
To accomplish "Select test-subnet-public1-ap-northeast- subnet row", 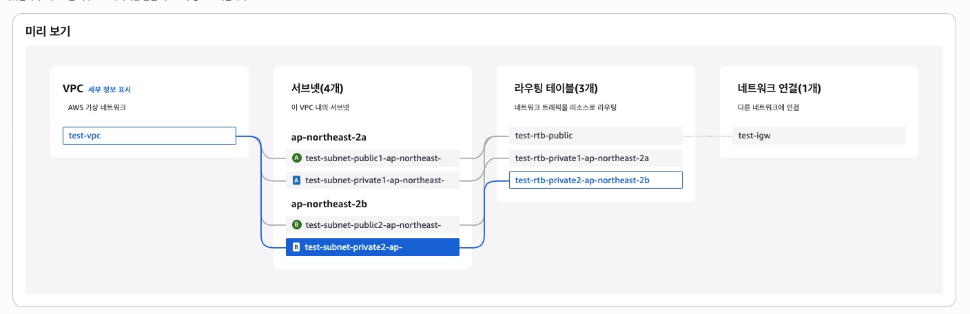I will [373, 158].
